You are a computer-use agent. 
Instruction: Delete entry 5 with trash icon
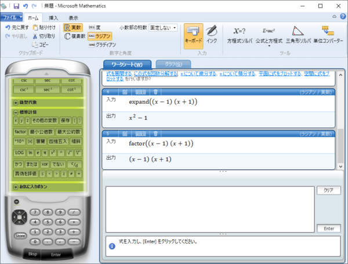pyautogui.click(x=155, y=134)
